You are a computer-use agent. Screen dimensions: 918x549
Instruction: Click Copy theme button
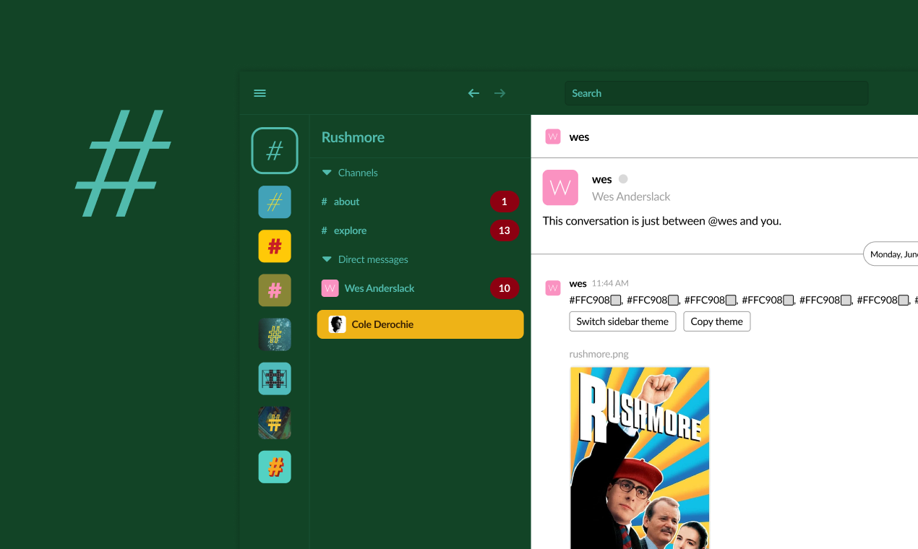click(717, 321)
